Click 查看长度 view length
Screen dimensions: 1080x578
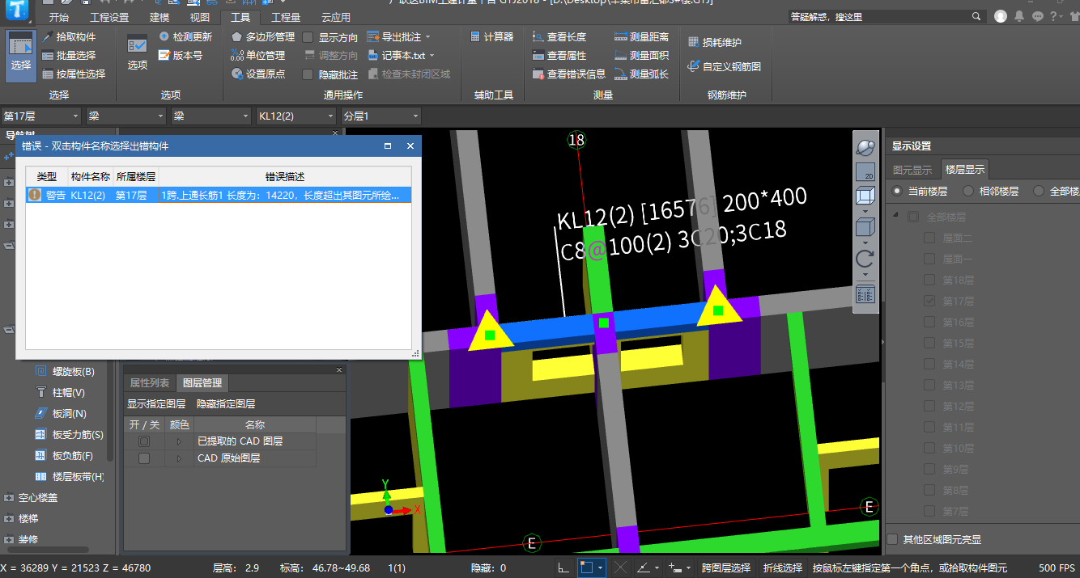pos(559,37)
